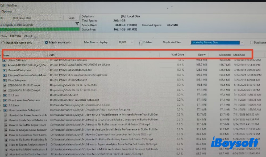Click the path D:\Download\Flow-Launcher-Setup.exe

click(74, 100)
